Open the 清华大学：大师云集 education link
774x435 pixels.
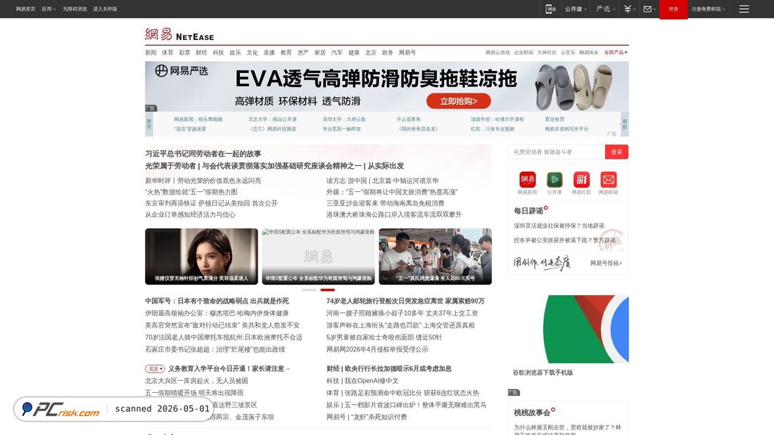[x=344, y=119]
